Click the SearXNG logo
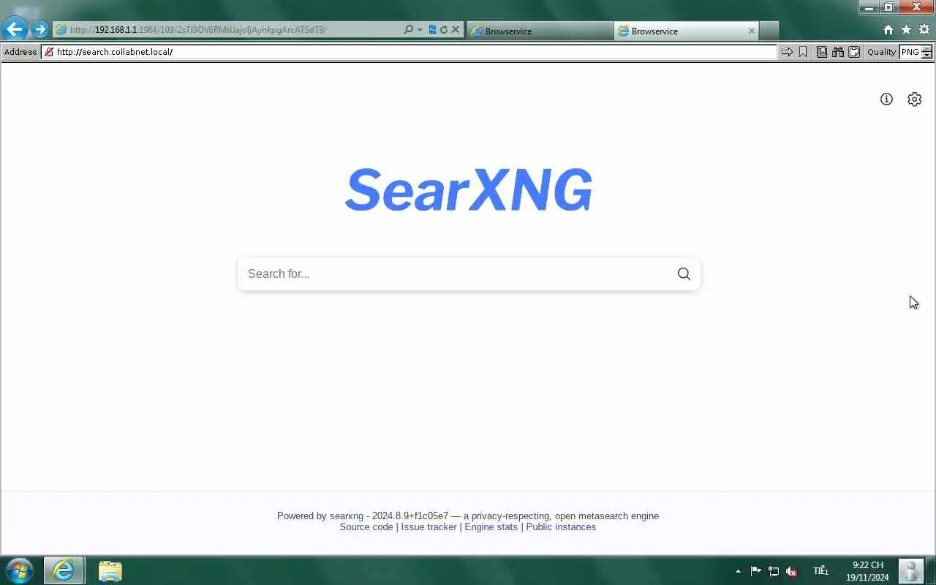Screen dimensions: 936x585 coord(468,190)
